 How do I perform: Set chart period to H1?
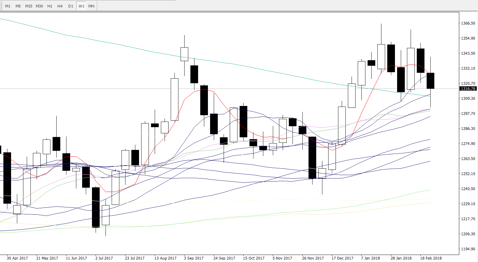point(50,6)
